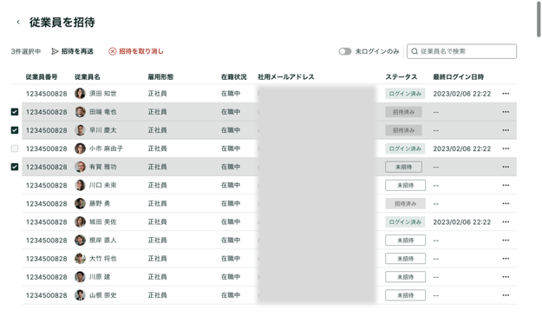Click the 従業員名 column header
The height and width of the screenshot is (330, 542).
coord(87,77)
